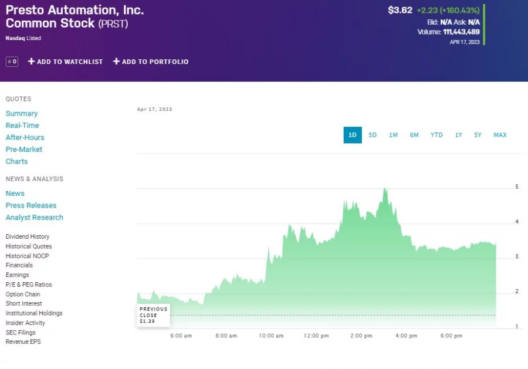Open the After-Hours section

click(x=25, y=137)
